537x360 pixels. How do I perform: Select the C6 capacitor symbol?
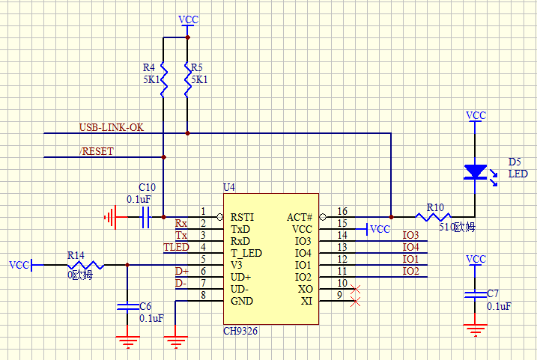(127, 307)
